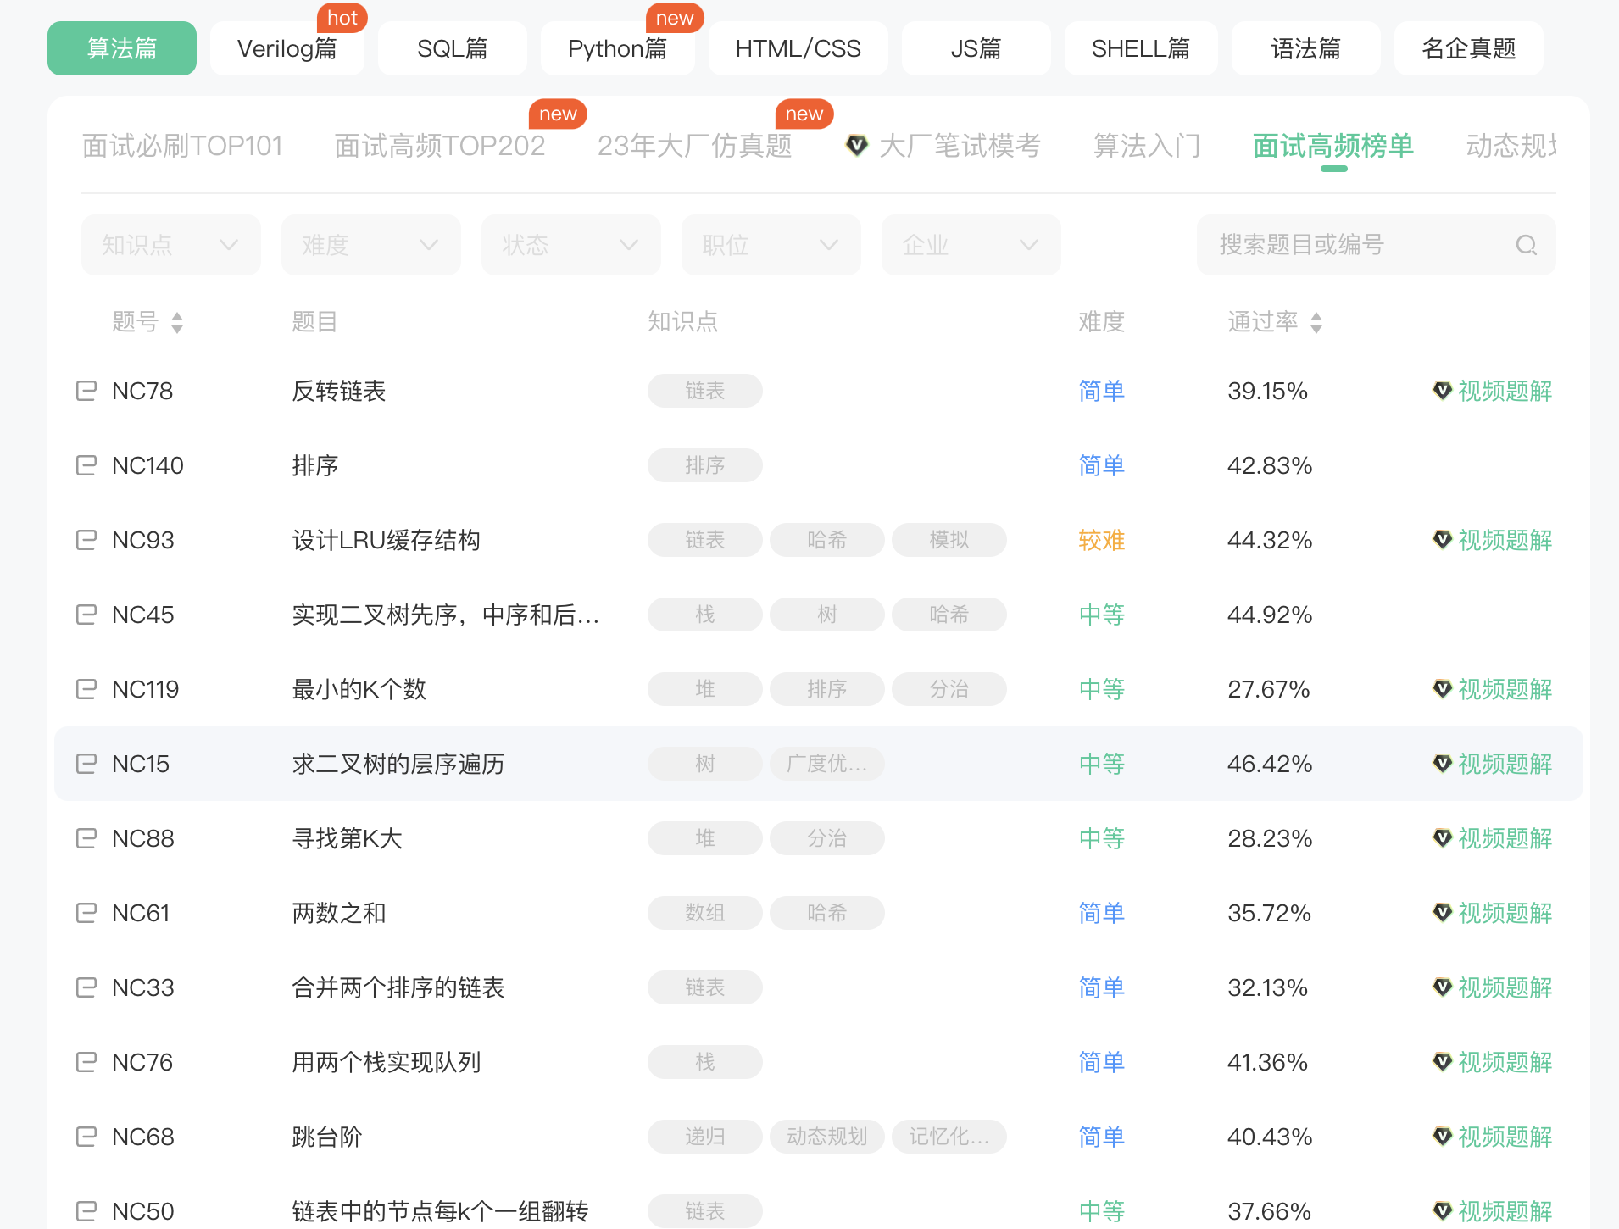The height and width of the screenshot is (1229, 1619).
Task: Click the practice icon beside NC50
Action: click(x=86, y=1210)
